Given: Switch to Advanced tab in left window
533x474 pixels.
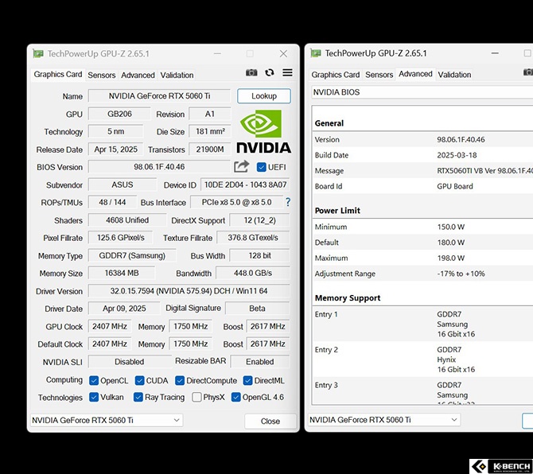Looking at the screenshot, I should coord(138,75).
